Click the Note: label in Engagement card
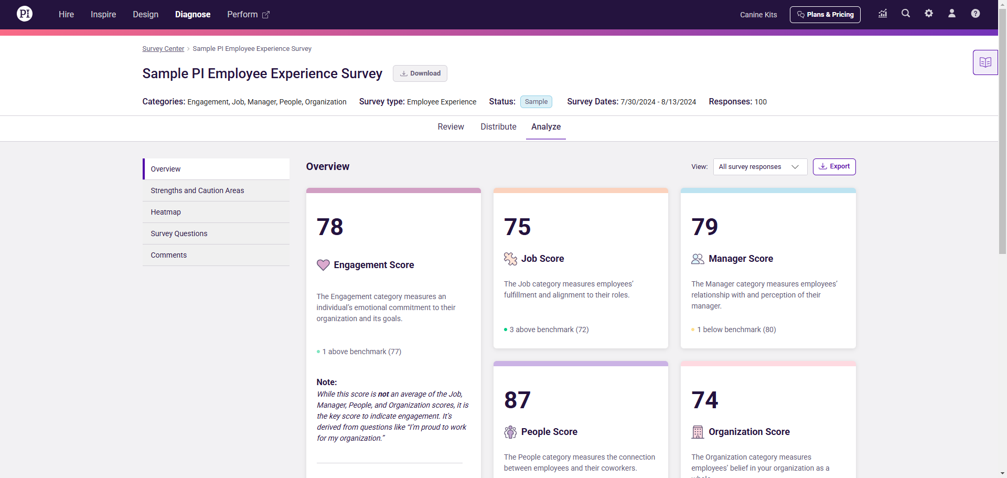The image size is (1007, 478). pyautogui.click(x=327, y=383)
